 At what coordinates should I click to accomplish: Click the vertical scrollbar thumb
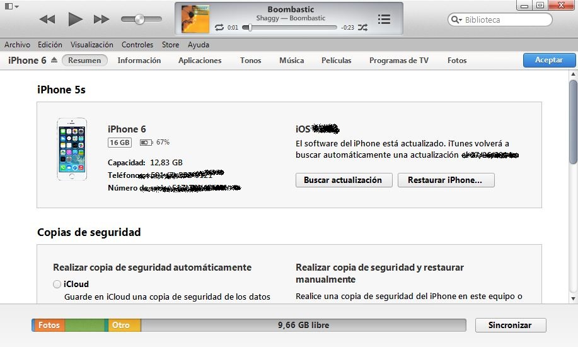[x=573, y=122]
